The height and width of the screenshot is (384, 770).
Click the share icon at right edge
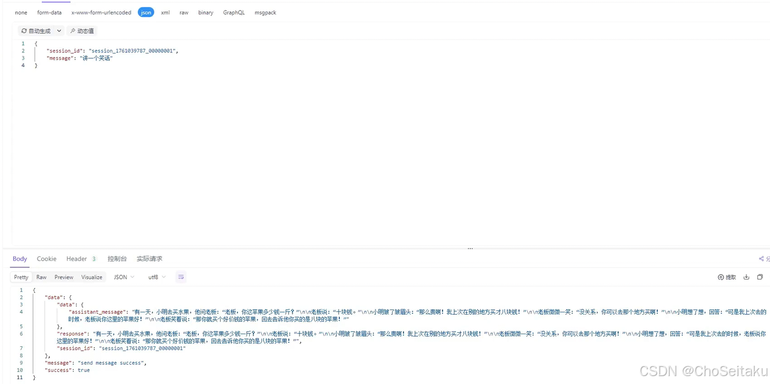pos(761,259)
